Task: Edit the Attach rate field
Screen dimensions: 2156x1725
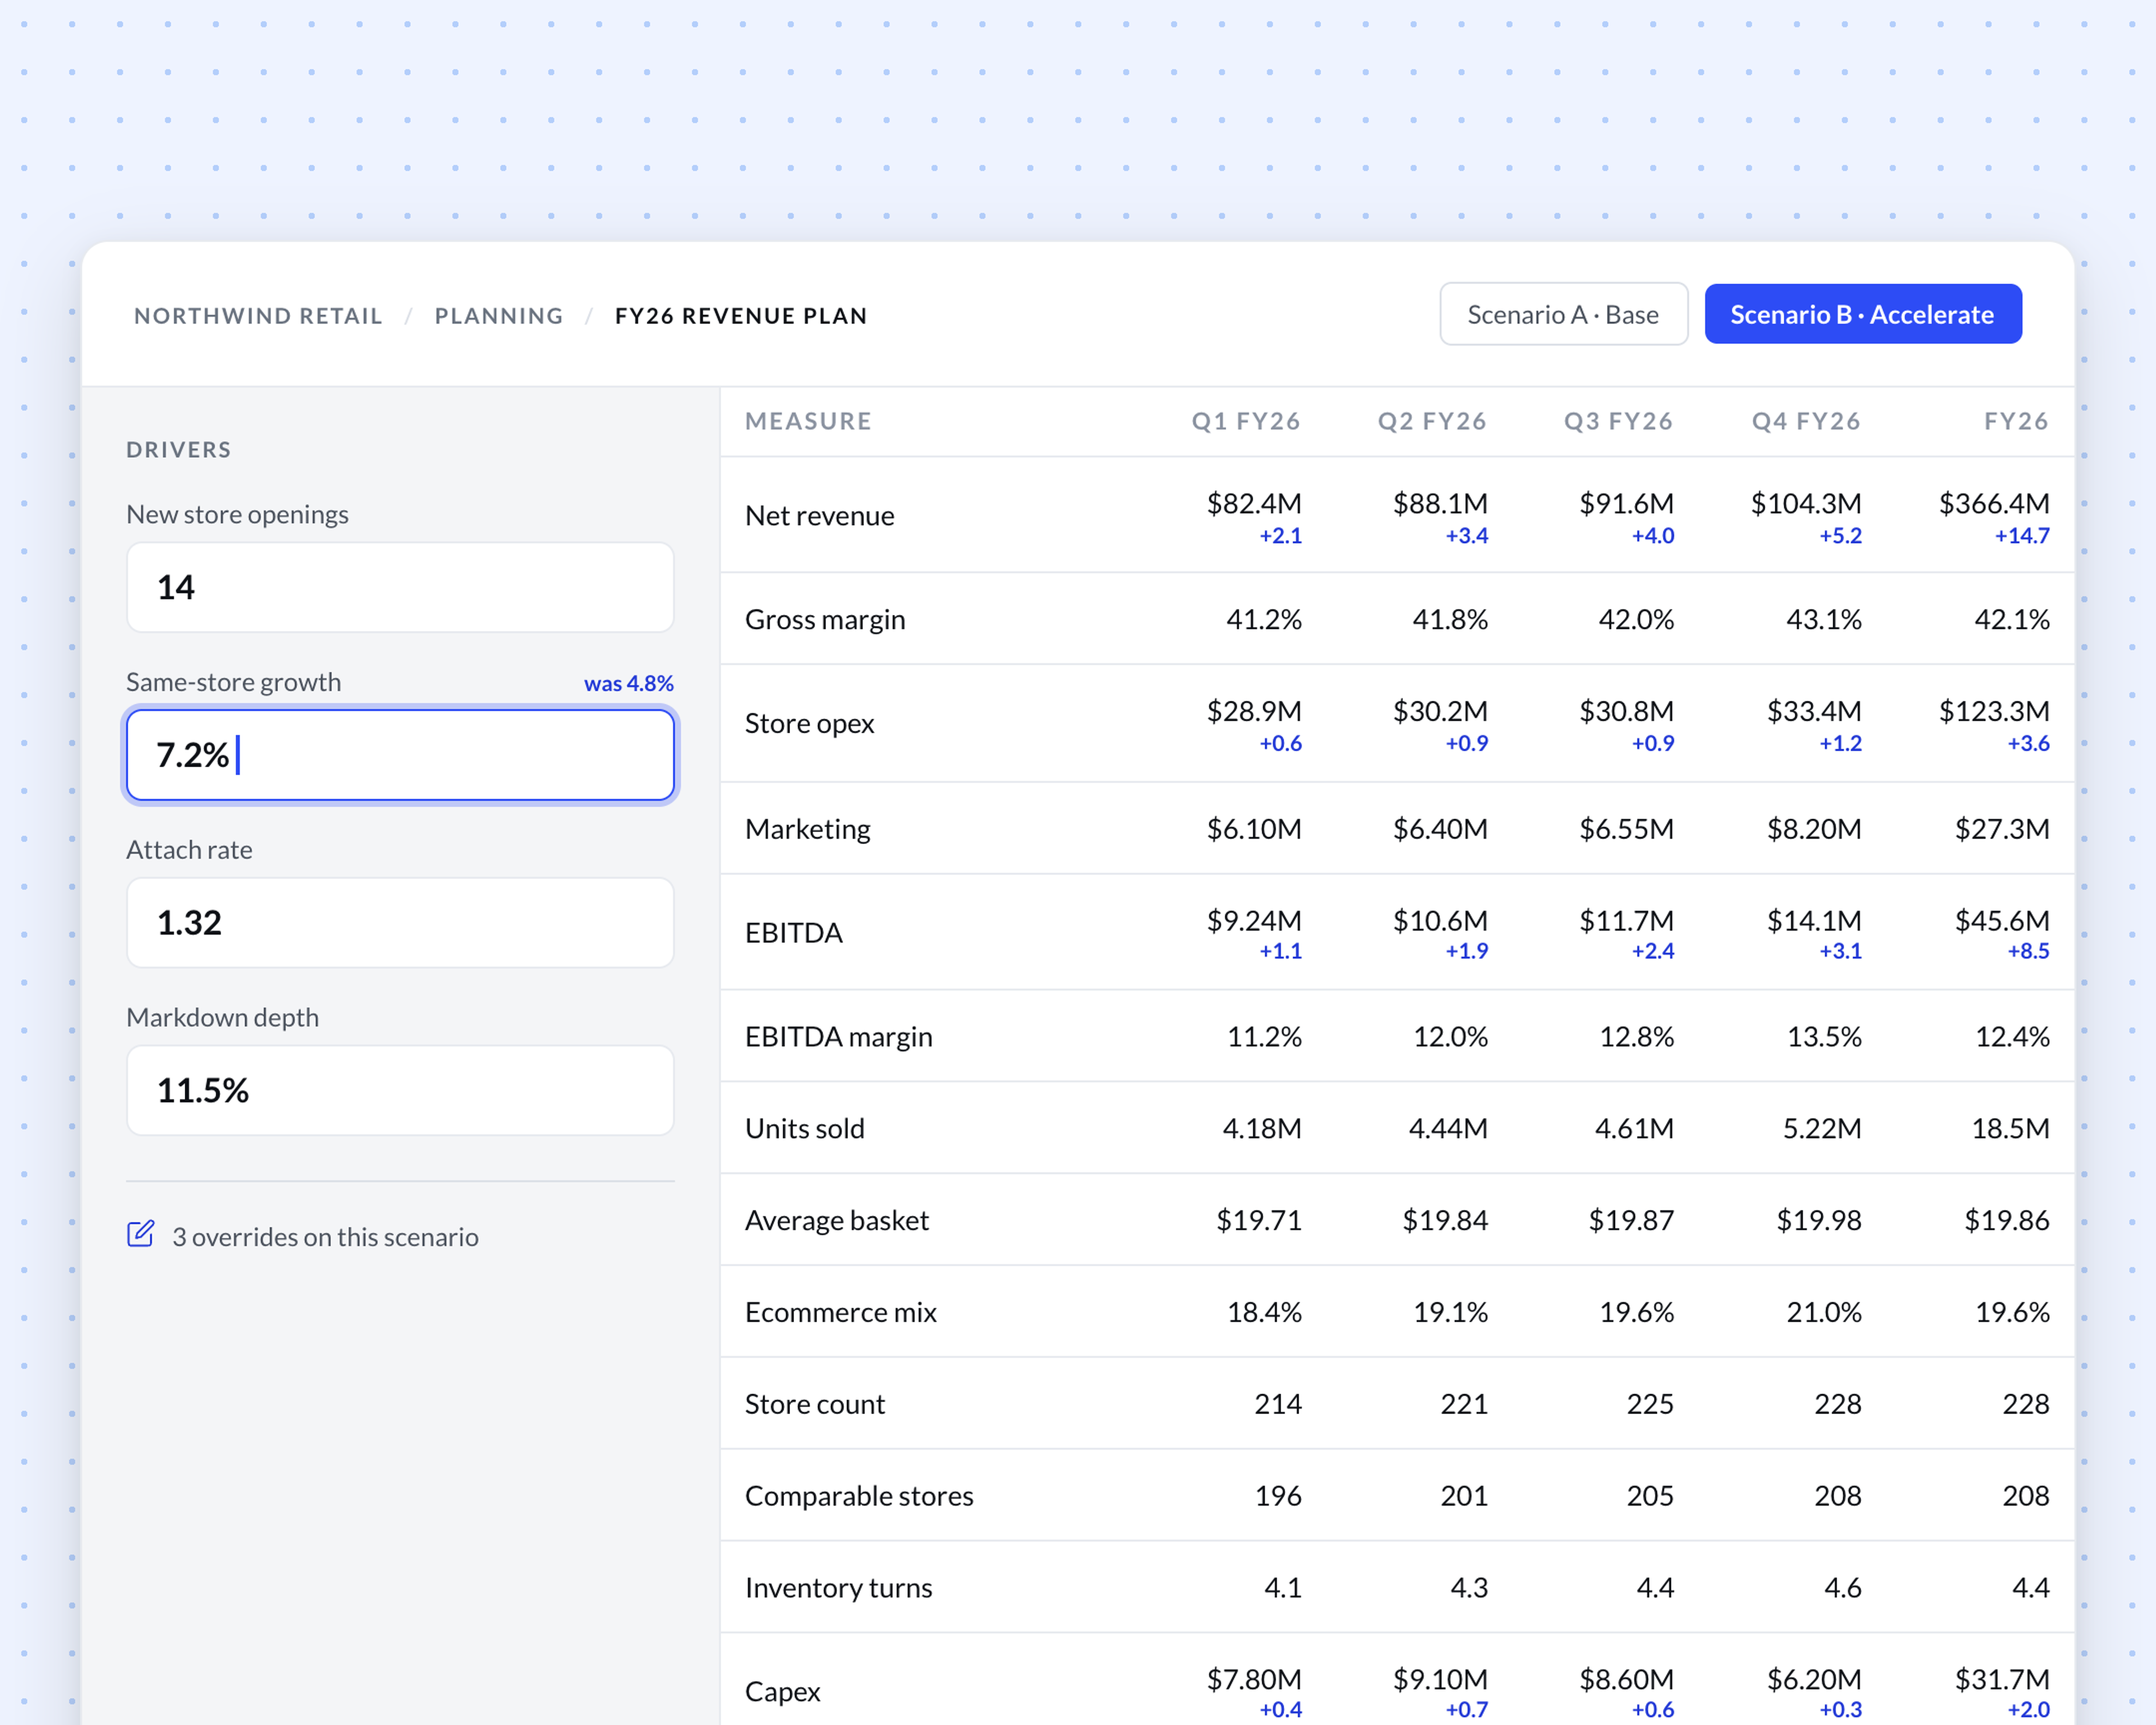Action: 400,922
